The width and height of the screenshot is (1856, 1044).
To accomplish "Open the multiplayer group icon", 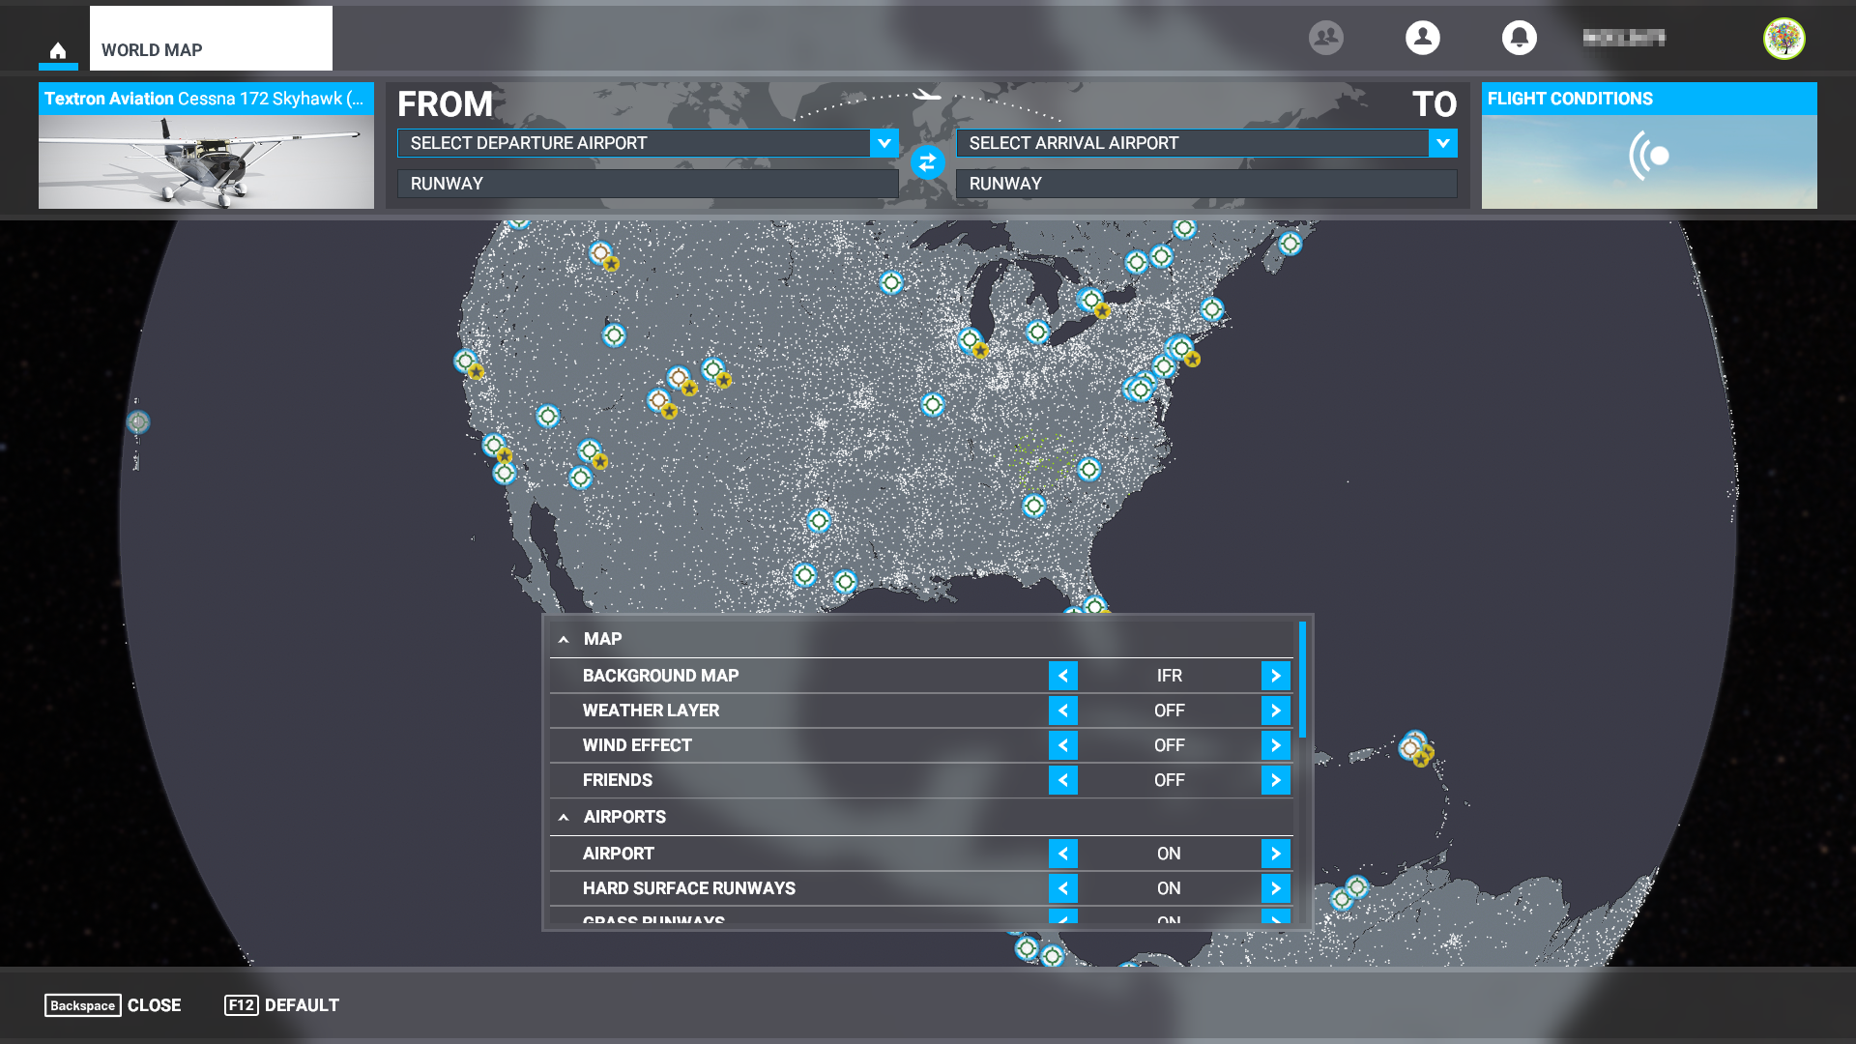I will tap(1325, 38).
